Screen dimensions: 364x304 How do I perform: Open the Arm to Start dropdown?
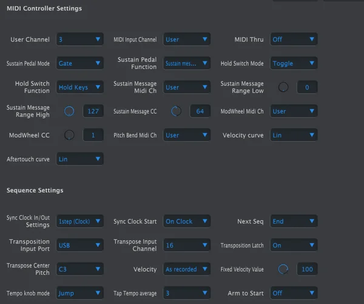294,293
